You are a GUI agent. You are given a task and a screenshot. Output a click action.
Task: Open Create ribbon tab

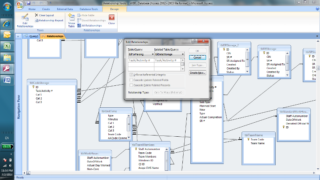(46, 9)
